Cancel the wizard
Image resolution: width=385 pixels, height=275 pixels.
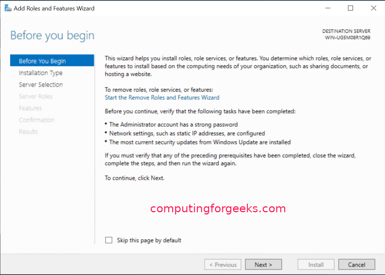pyautogui.click(x=356, y=264)
